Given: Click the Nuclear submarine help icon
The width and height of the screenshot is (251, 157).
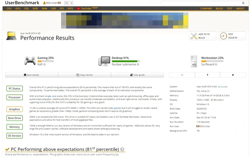Looking at the screenshot, I should click(x=138, y=64).
